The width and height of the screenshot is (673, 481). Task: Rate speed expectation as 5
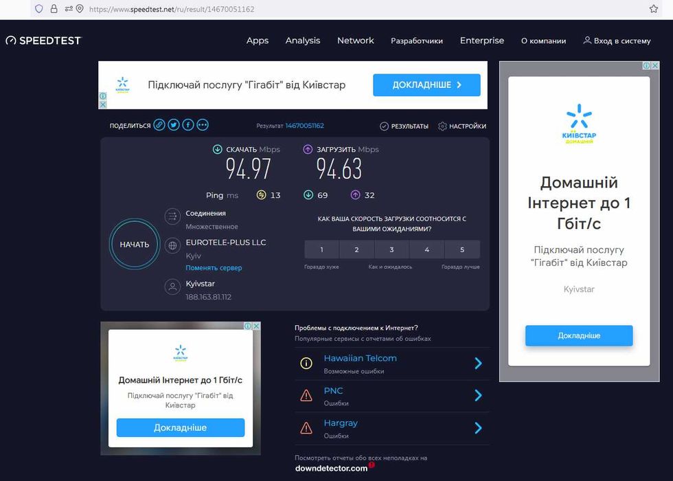coord(462,249)
